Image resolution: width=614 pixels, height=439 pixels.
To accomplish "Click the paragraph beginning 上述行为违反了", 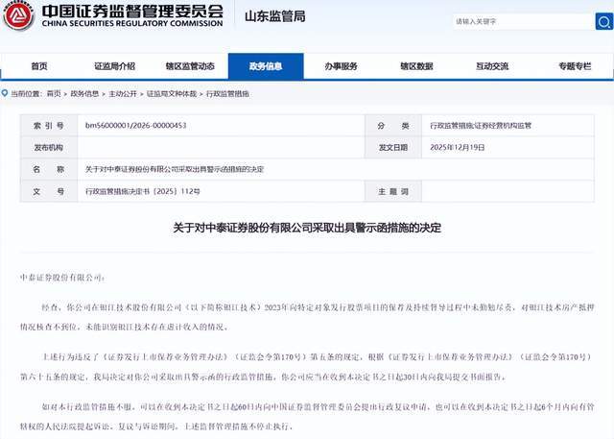I will tap(307, 367).
